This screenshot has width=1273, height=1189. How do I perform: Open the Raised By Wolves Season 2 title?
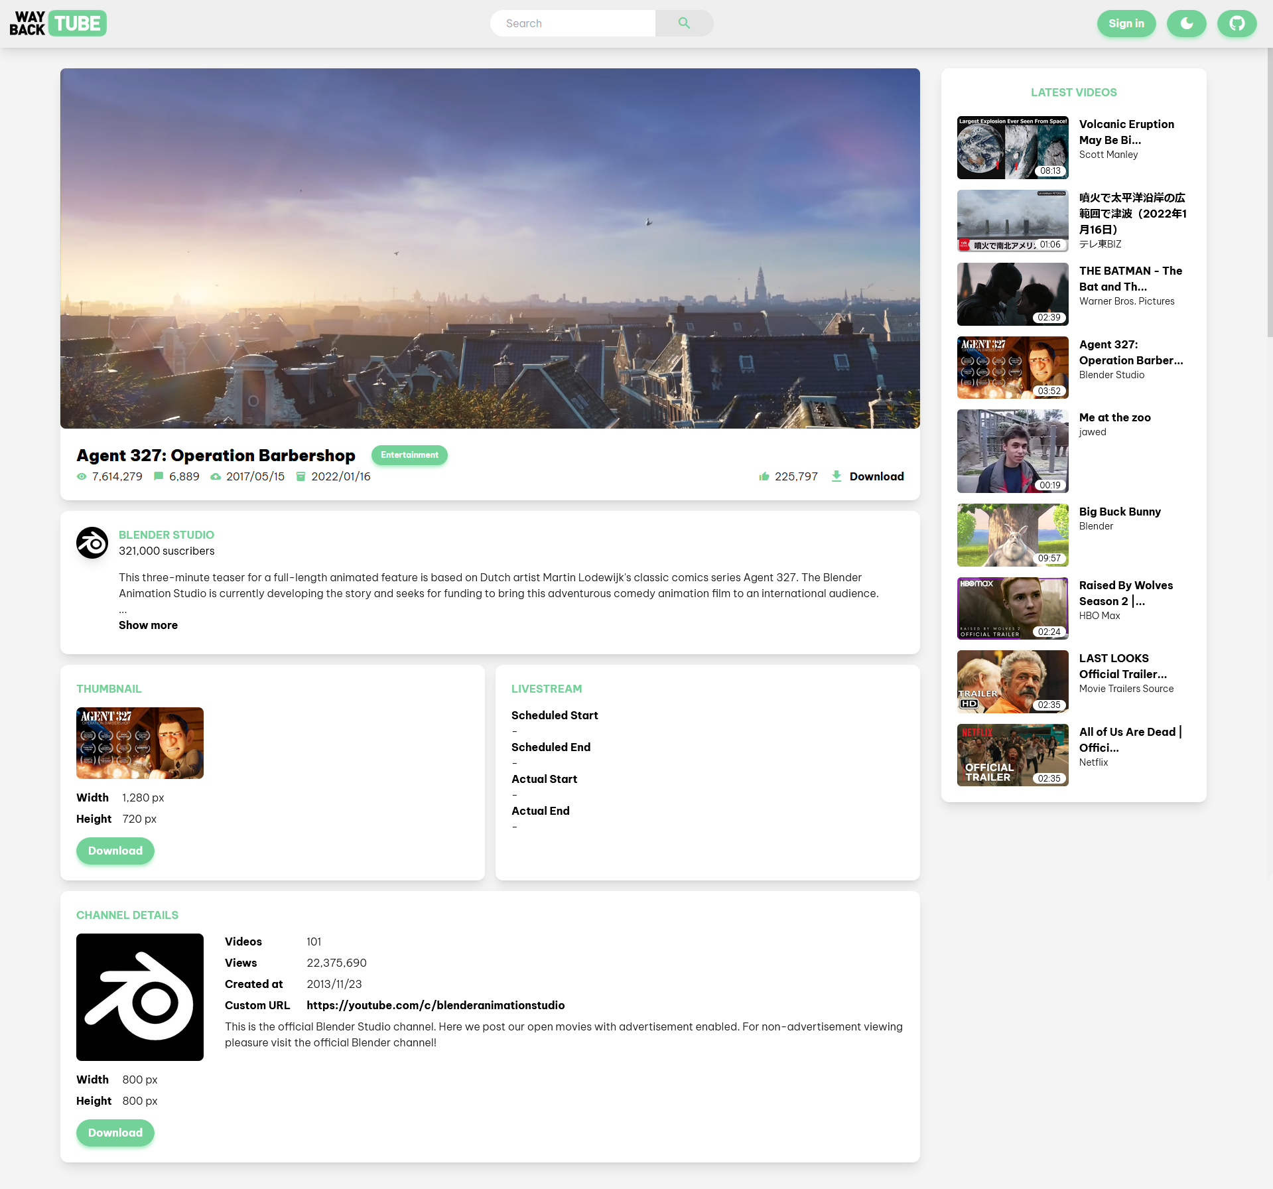tap(1126, 593)
